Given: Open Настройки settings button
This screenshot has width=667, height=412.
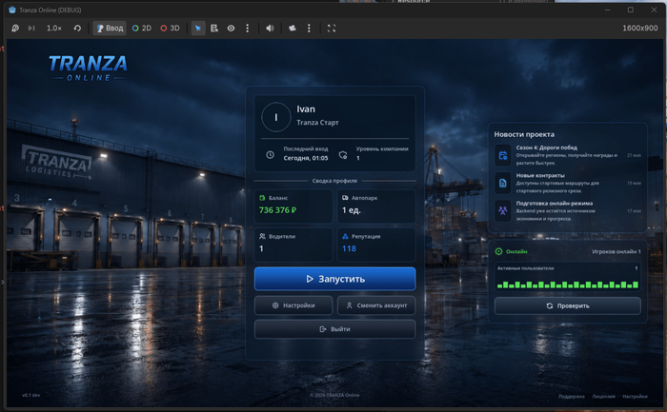Looking at the screenshot, I should [293, 305].
